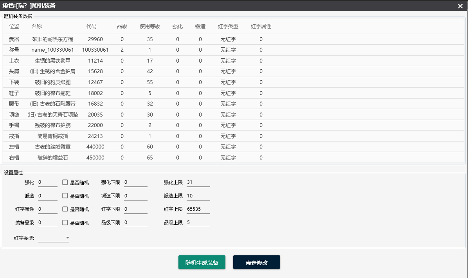Select the 红字上限 field with 65535
The width and height of the screenshot is (468, 278).
[198, 209]
